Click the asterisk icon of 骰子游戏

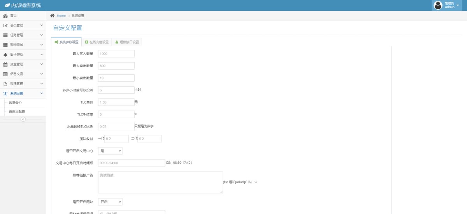pos(5,55)
